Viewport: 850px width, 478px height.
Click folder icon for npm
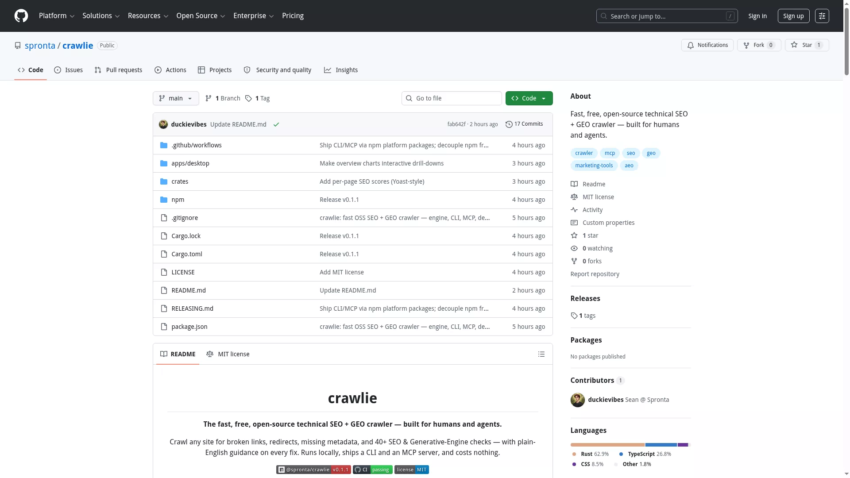(164, 200)
